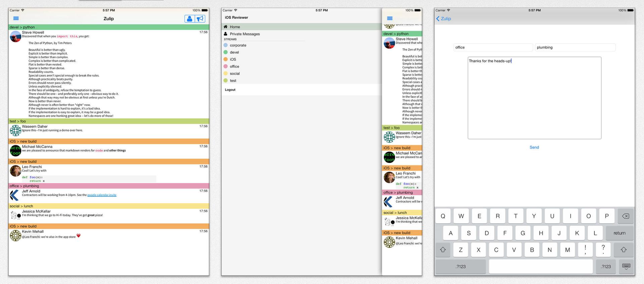644x284 pixels.
Task: Tap the shift key beside the Z key
Action: pyautogui.click(x=443, y=250)
